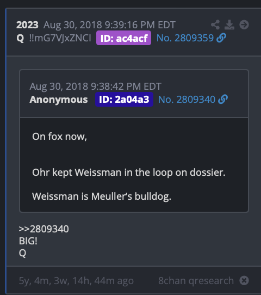Copy link icon beside No. 2809359
This screenshot has width=261, height=295.
pyautogui.click(x=221, y=38)
